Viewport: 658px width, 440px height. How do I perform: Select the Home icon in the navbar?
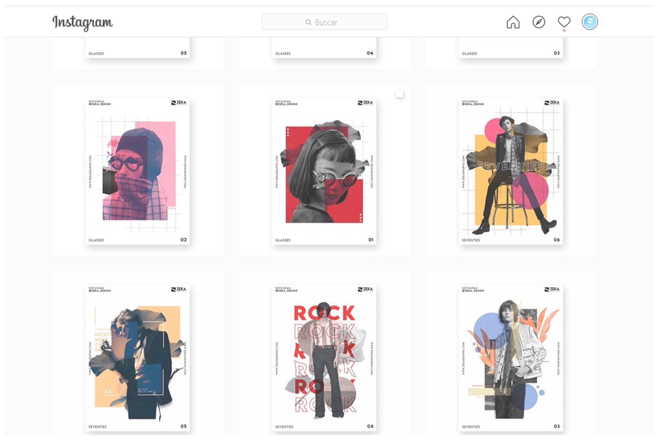pyautogui.click(x=513, y=22)
